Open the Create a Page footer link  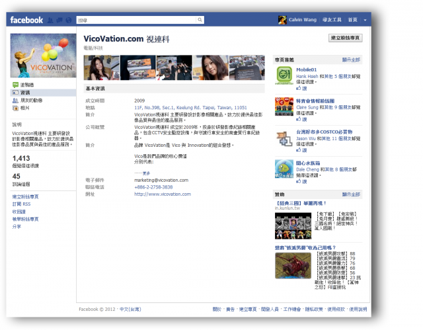[x=248, y=309]
